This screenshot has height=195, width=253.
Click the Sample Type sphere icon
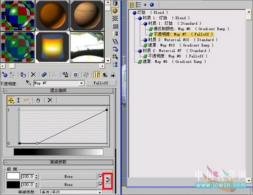(115, 11)
